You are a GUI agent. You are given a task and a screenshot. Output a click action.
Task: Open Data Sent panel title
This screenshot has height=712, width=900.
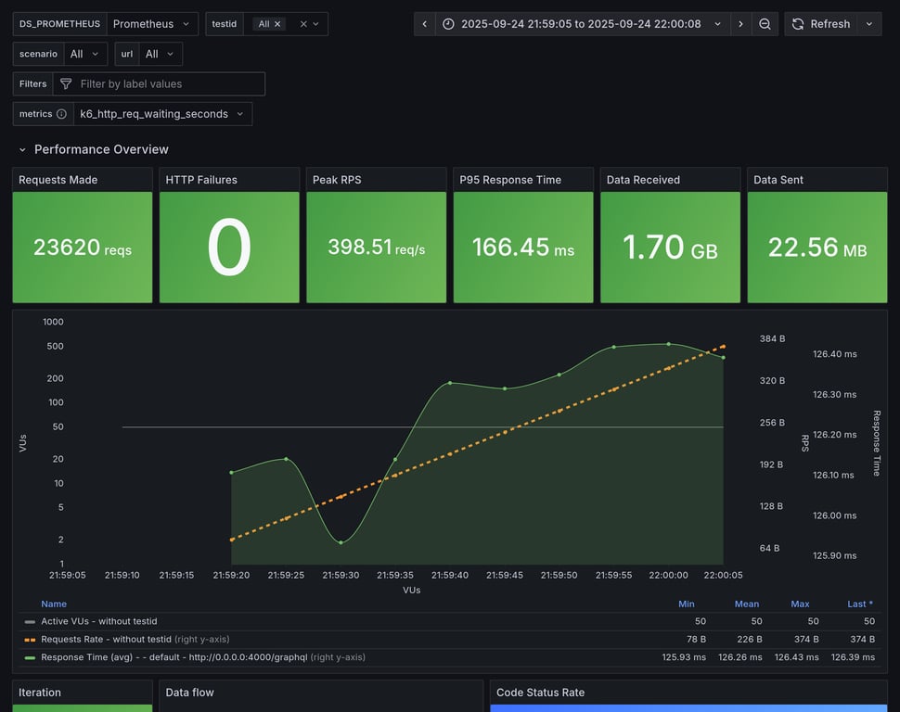click(x=778, y=180)
